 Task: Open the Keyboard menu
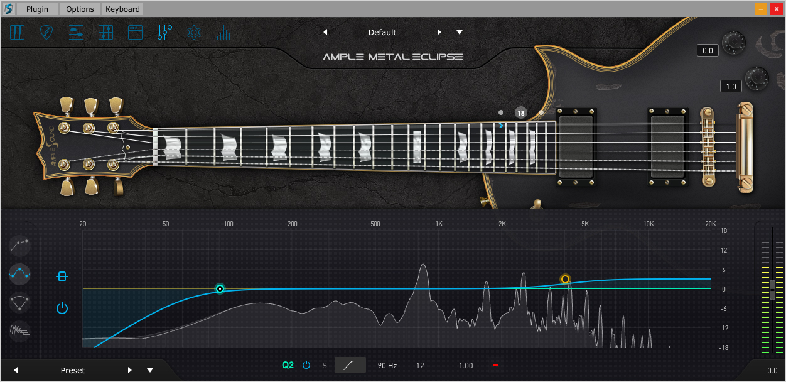(x=122, y=9)
